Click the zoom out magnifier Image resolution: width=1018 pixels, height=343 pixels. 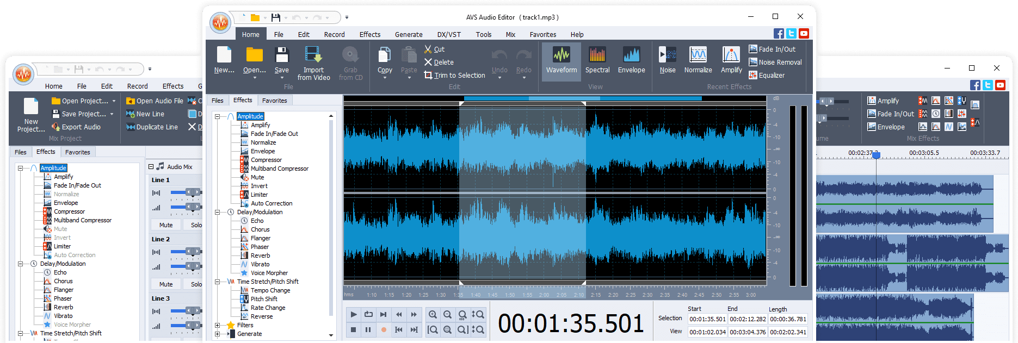pyautogui.click(x=447, y=315)
